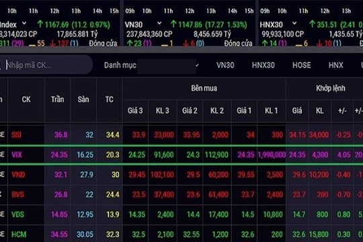Screen dimensions: 363x242
Task: Click matched KL column header
Action: point(320,111)
